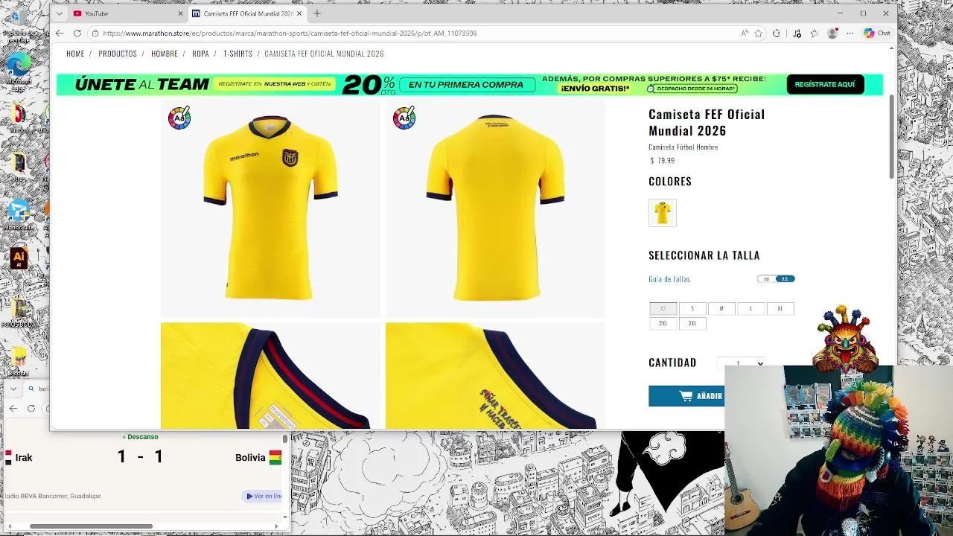Click the back view jersey image
Screen dimensions: 953x536
[x=495, y=208]
